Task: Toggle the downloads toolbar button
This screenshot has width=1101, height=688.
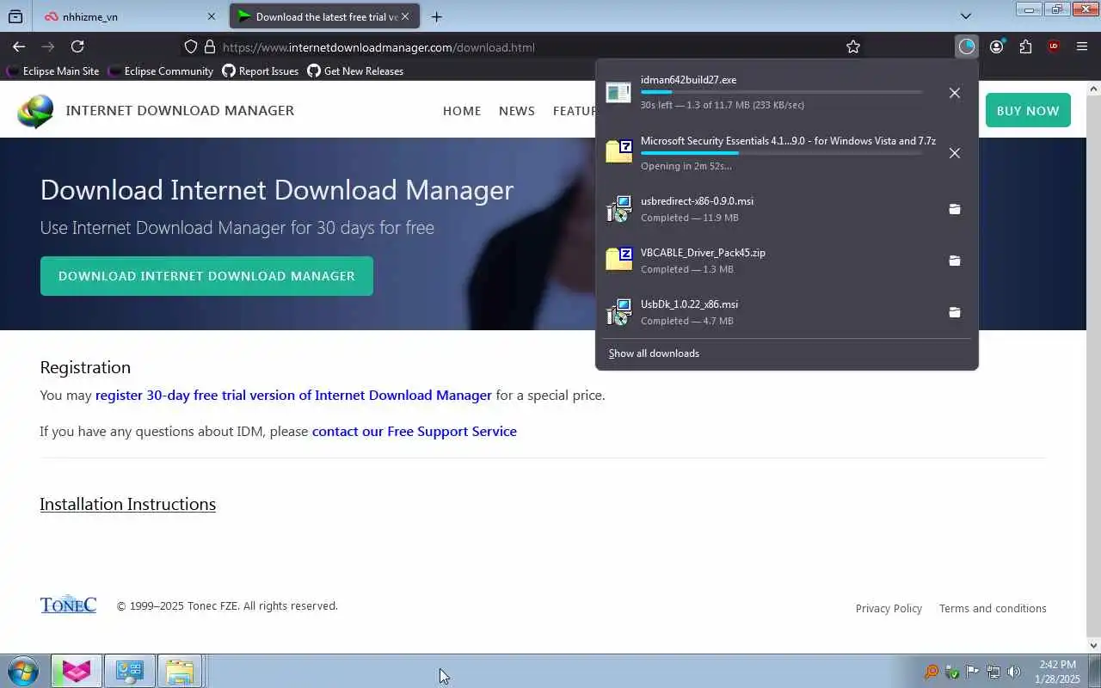Action: click(x=967, y=46)
